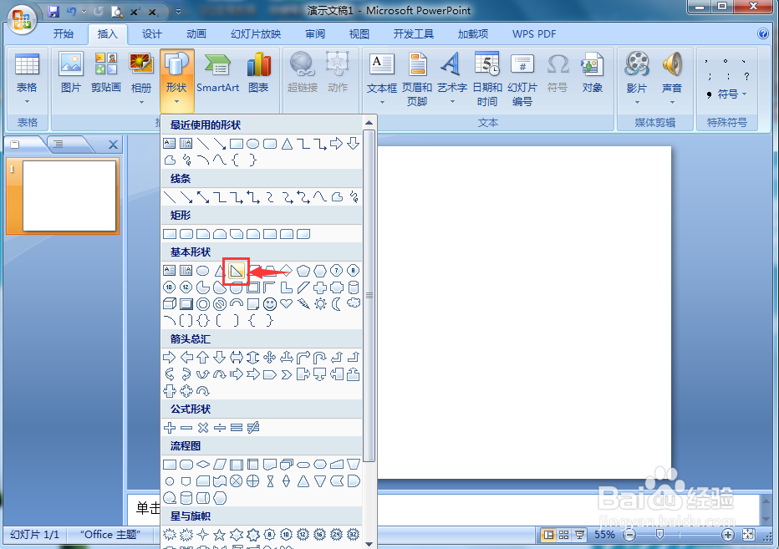Insert an object
Image resolution: width=779 pixels, height=549 pixels.
click(593, 73)
